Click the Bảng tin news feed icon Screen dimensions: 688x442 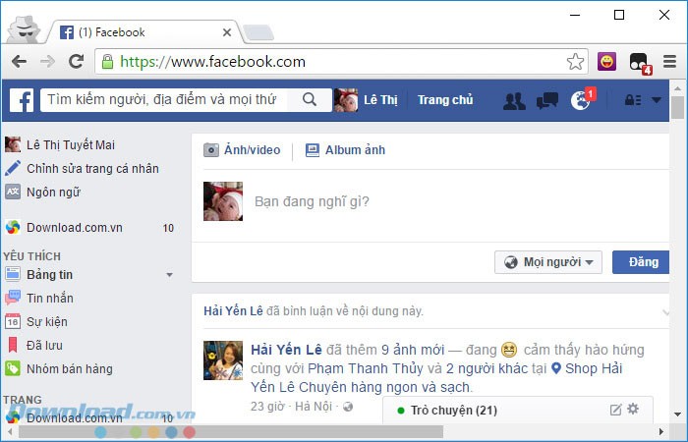(x=13, y=274)
